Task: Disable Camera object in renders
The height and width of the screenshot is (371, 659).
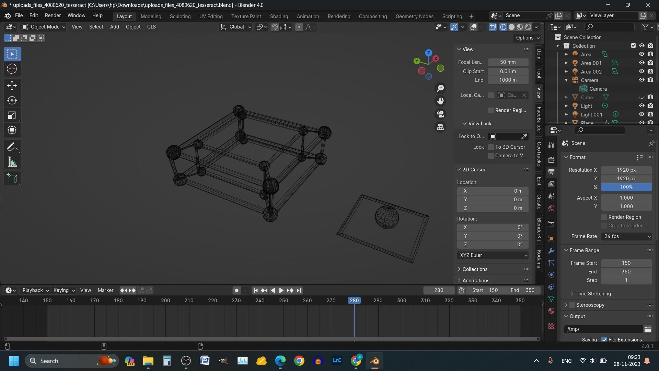Action: pos(650,80)
